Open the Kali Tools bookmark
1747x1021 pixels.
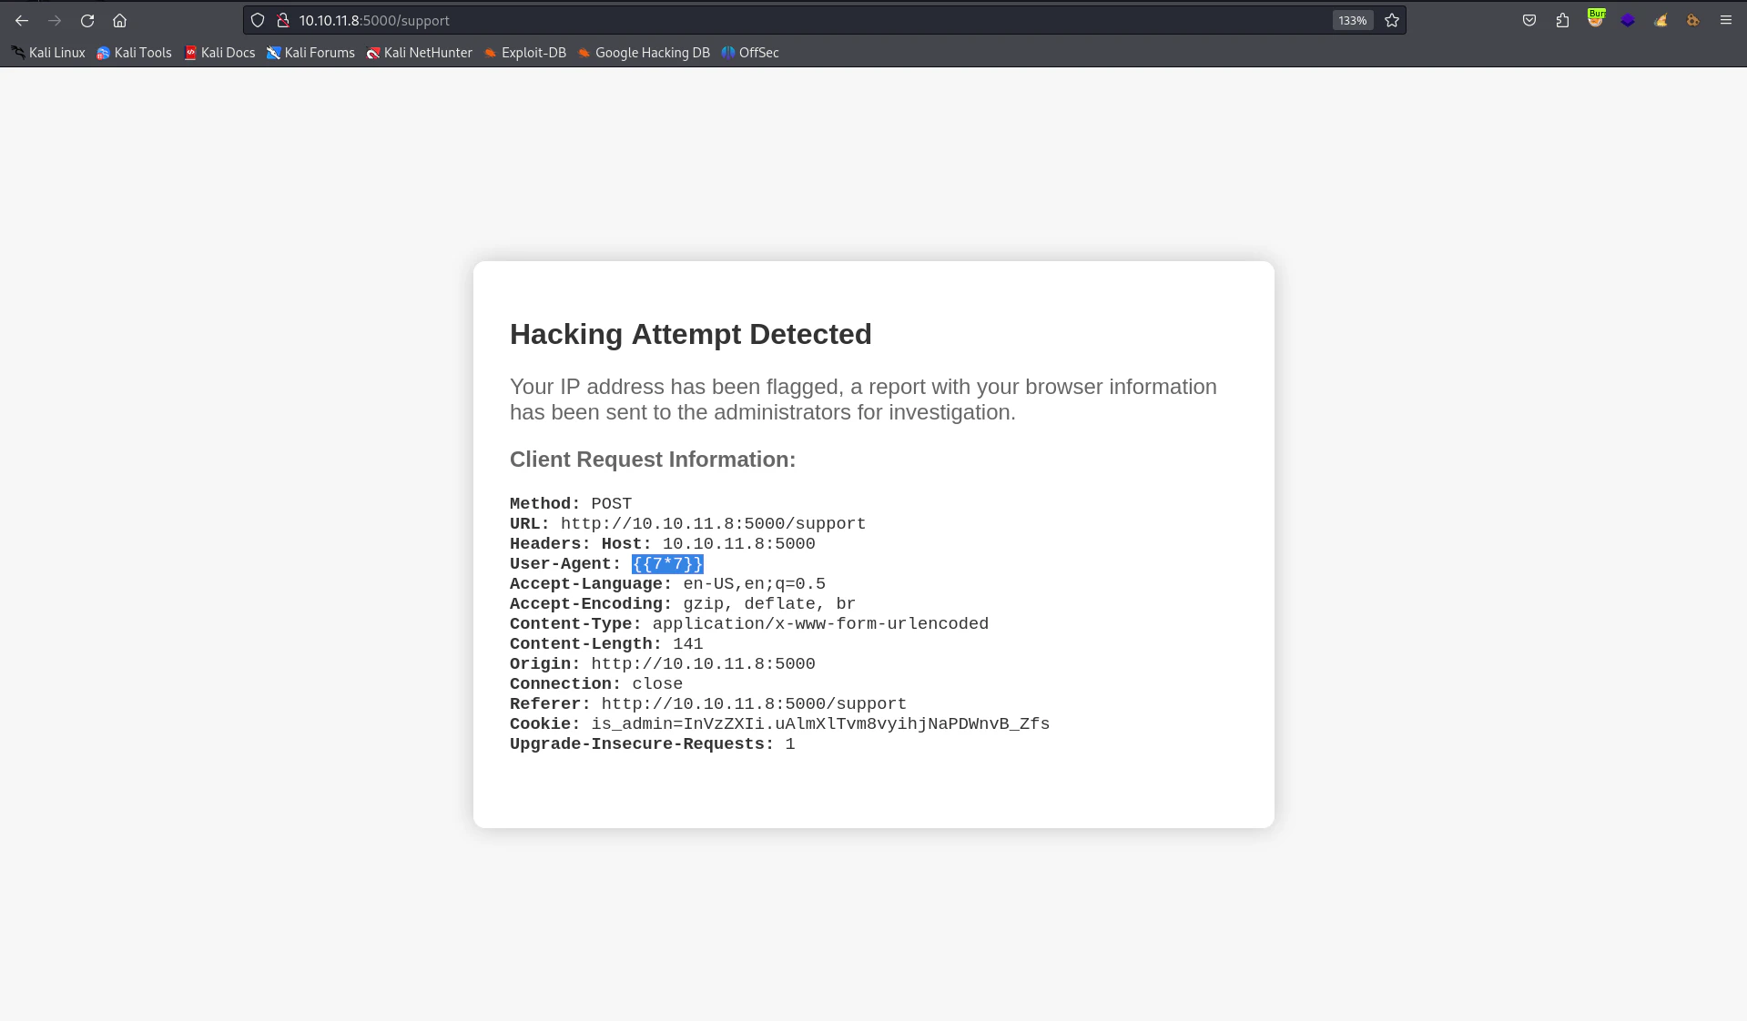click(134, 53)
